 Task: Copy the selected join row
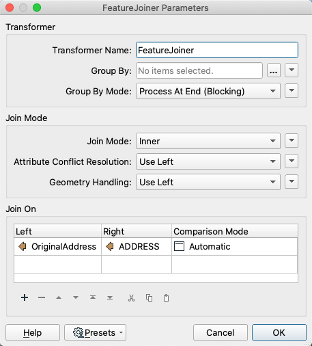coord(149,297)
